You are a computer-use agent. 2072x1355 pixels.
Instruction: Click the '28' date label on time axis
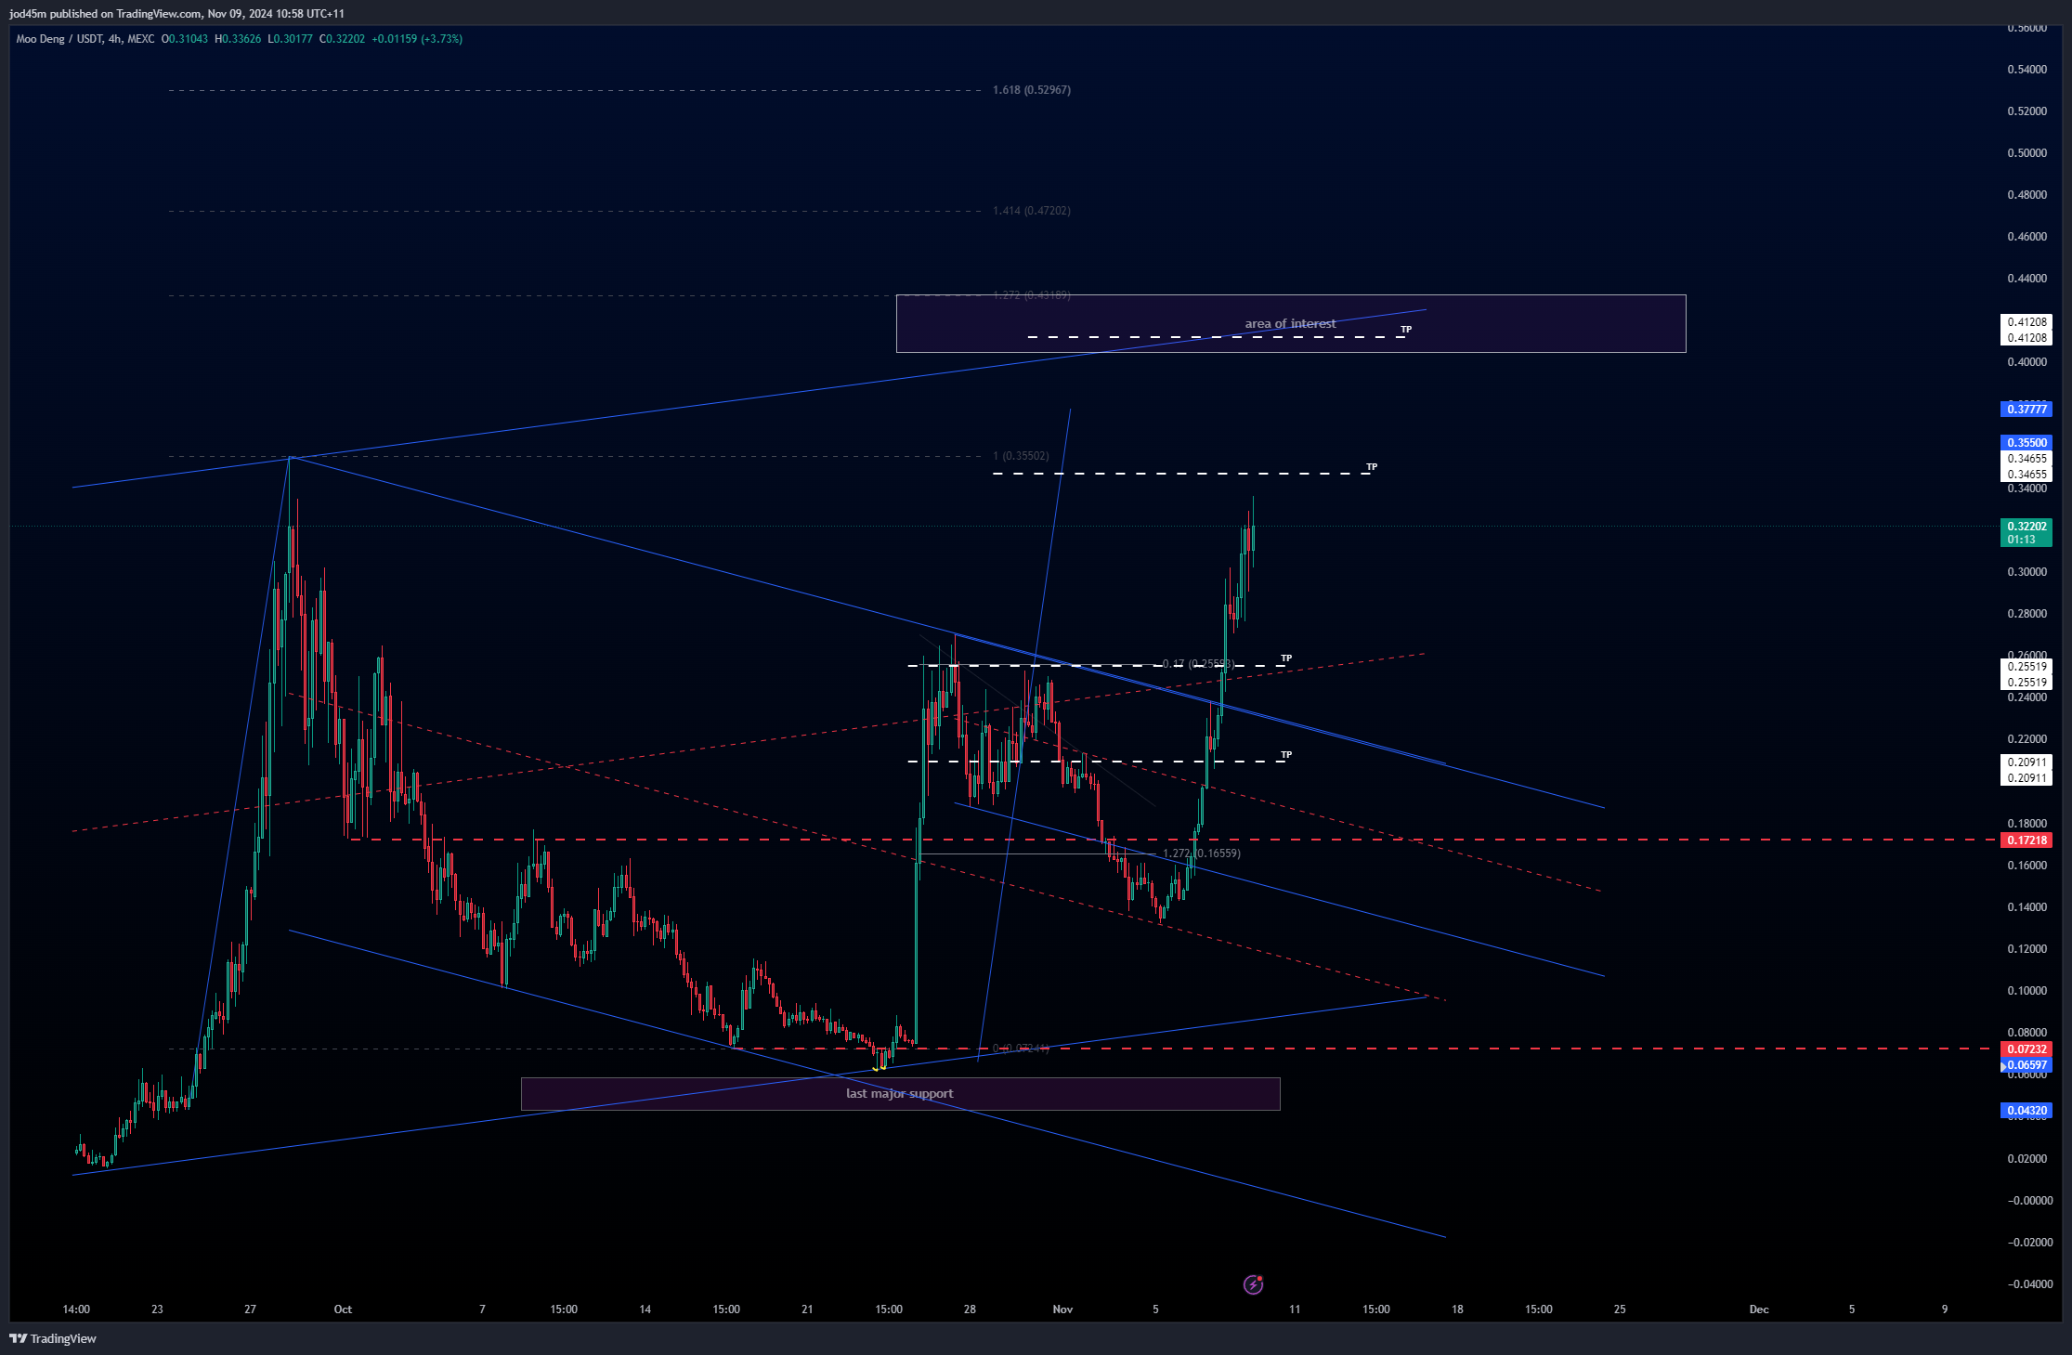[970, 1309]
